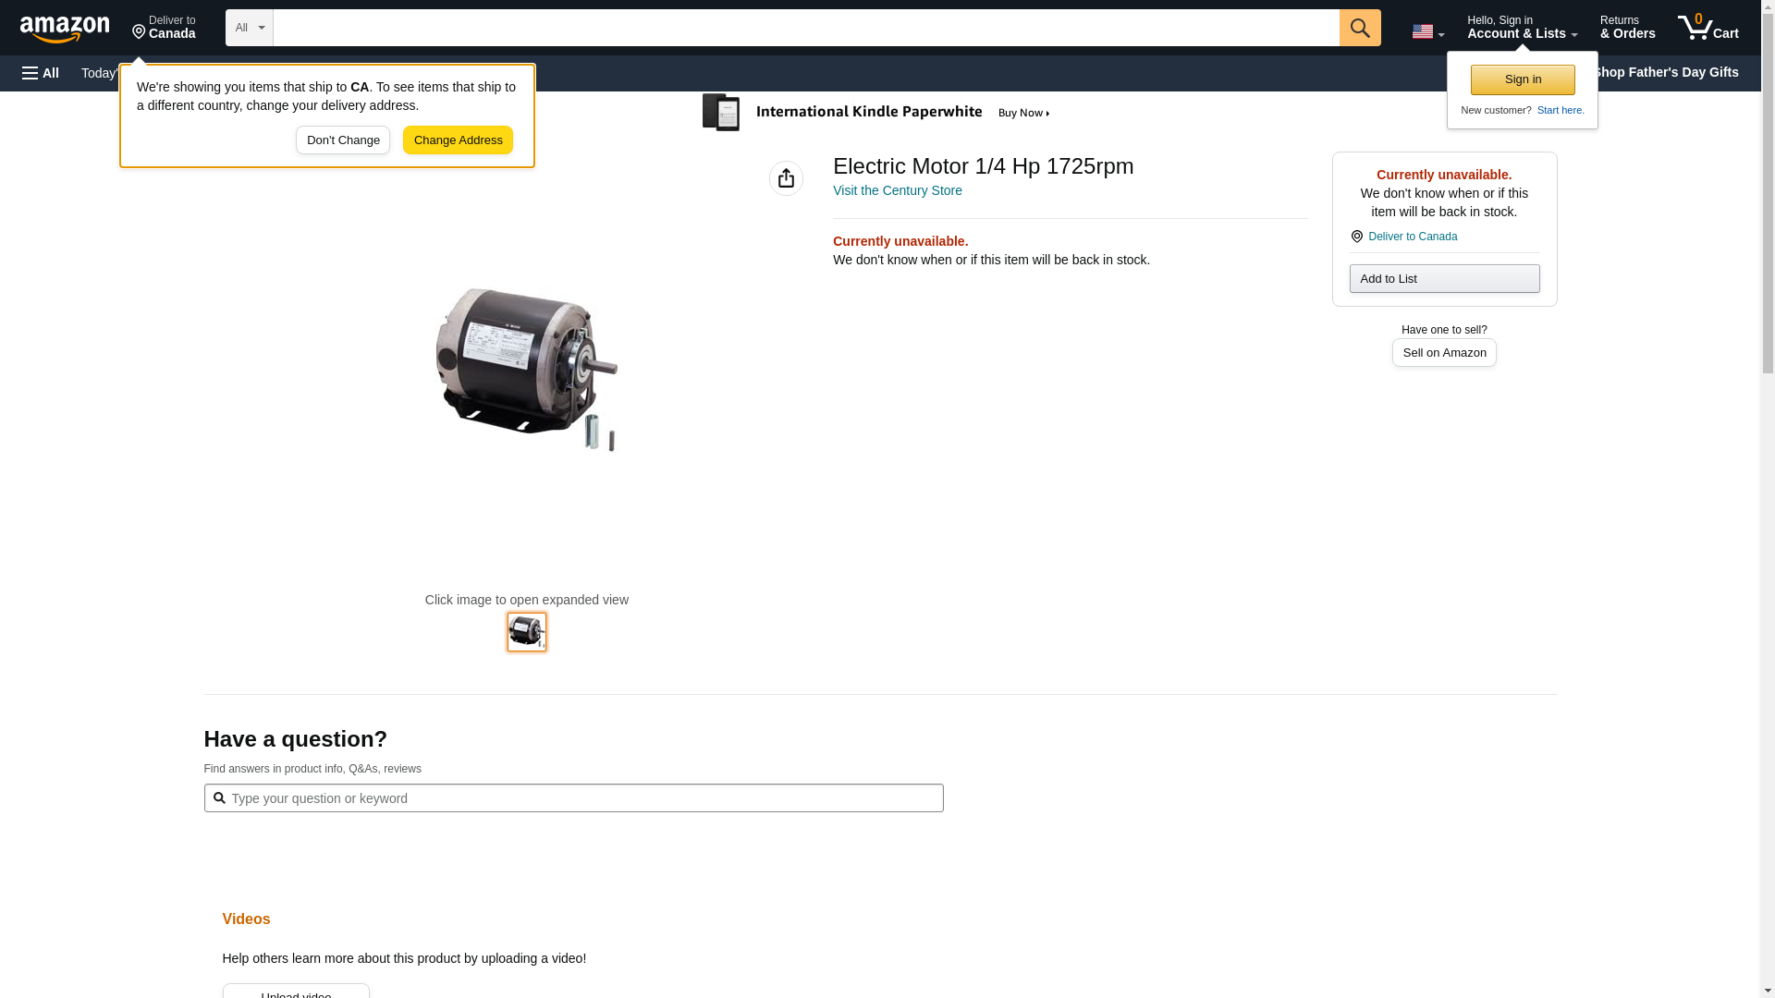Dismiss with Don't Change button
The image size is (1775, 998).
pos(343,140)
